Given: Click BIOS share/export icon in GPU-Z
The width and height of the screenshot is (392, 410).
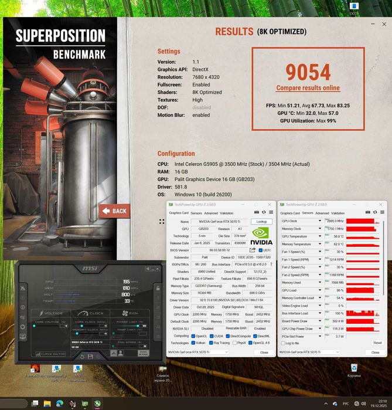Looking at the screenshot, I should (253, 250).
